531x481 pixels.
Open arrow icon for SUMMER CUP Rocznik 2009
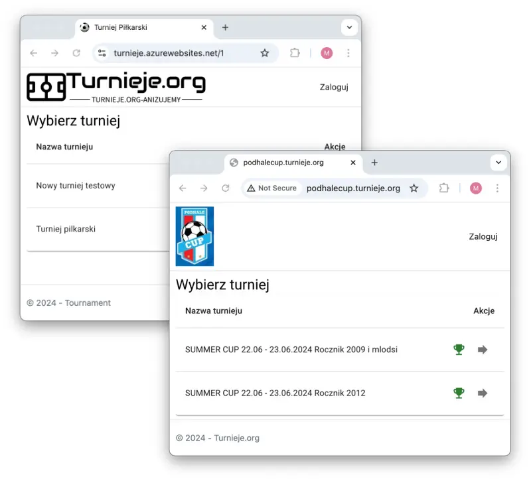click(483, 350)
